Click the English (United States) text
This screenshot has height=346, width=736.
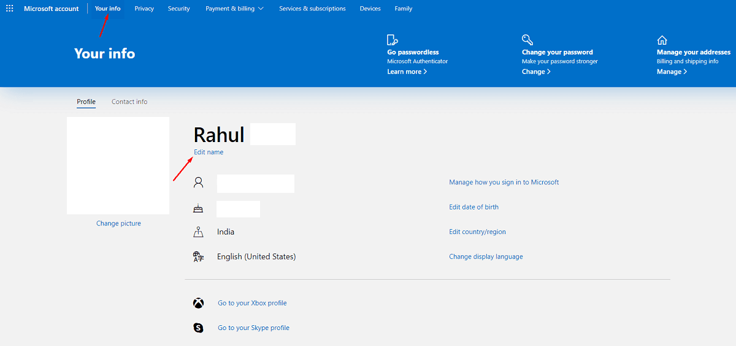(x=256, y=257)
